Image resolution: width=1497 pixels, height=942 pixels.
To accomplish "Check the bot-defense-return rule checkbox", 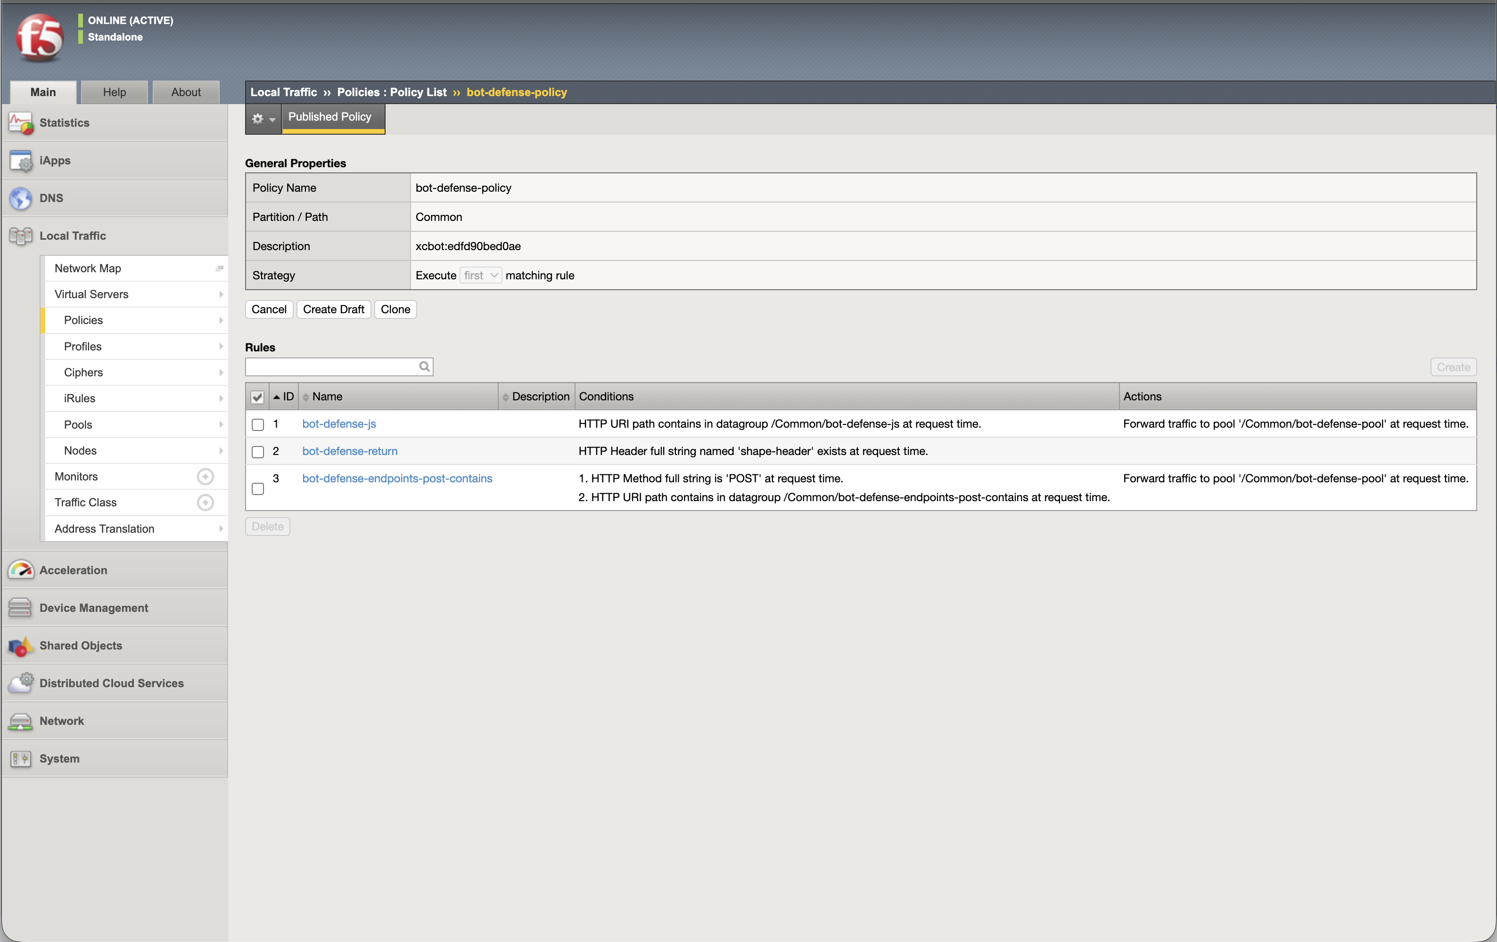I will [x=257, y=452].
